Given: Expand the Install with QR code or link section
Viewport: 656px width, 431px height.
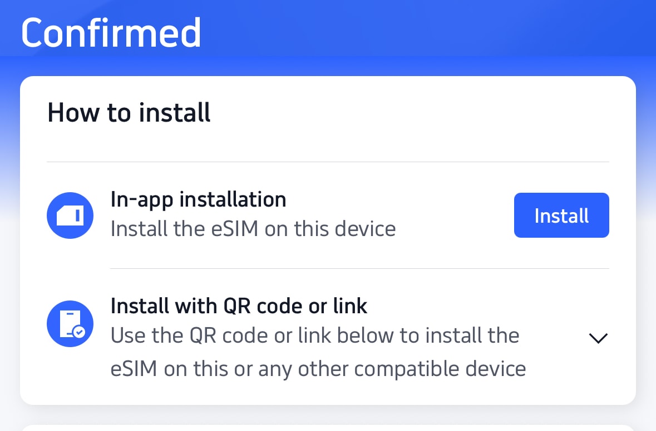Looking at the screenshot, I should (598, 338).
